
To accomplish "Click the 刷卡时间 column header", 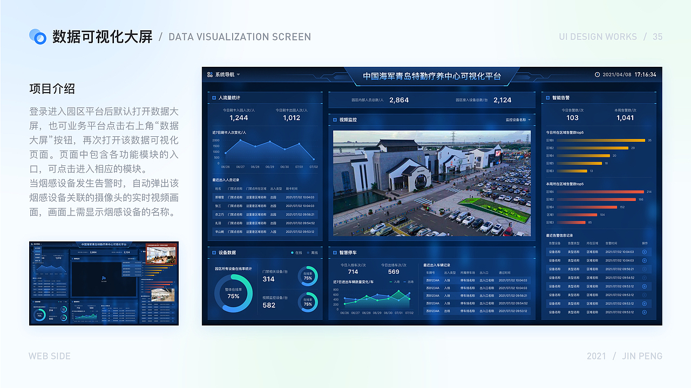I will point(292,189).
